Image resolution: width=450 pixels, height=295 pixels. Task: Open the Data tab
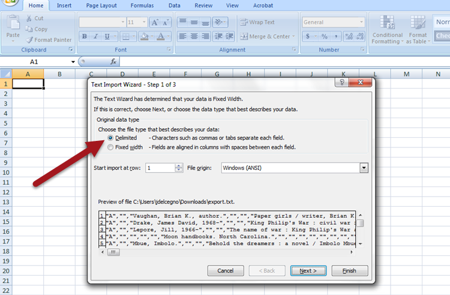174,5
